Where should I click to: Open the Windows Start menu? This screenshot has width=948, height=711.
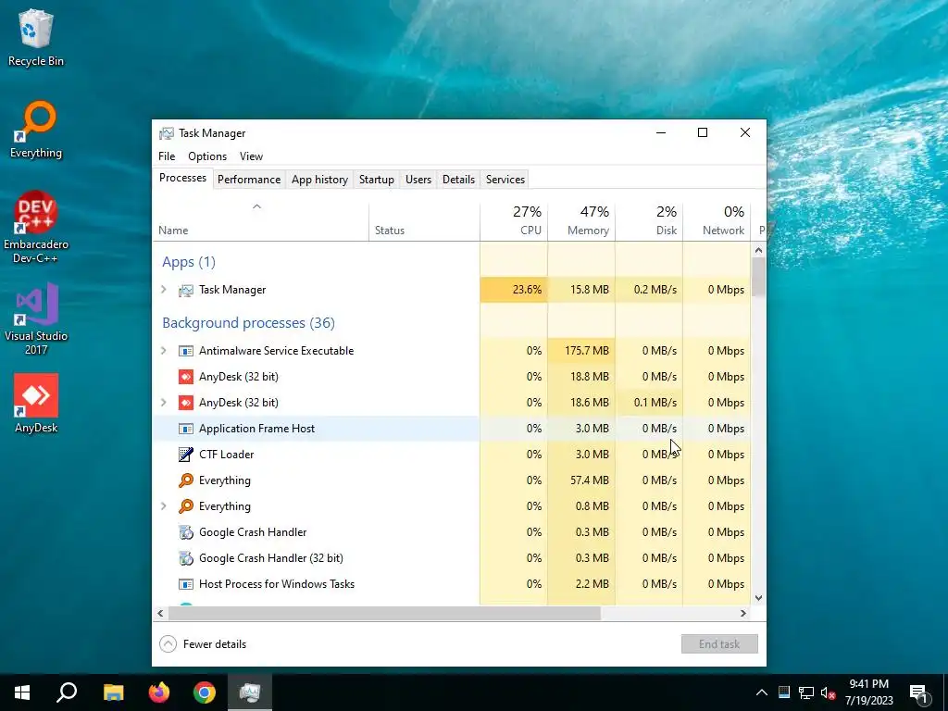(x=22, y=692)
